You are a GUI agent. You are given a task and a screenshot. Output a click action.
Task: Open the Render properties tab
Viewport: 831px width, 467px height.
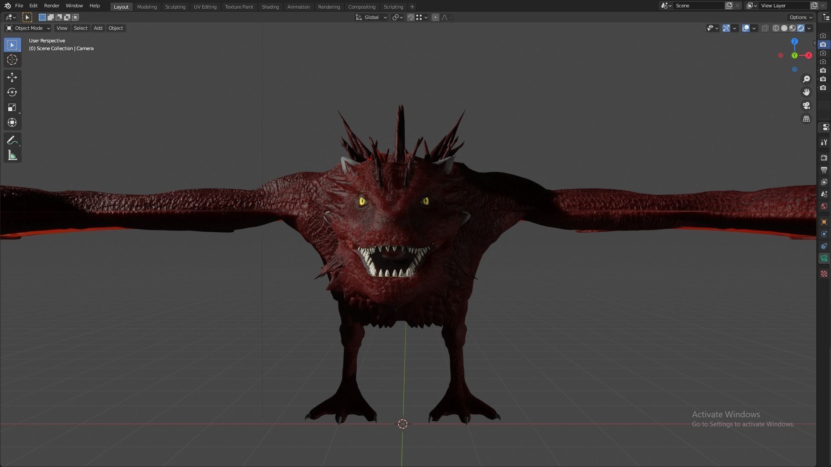824,158
